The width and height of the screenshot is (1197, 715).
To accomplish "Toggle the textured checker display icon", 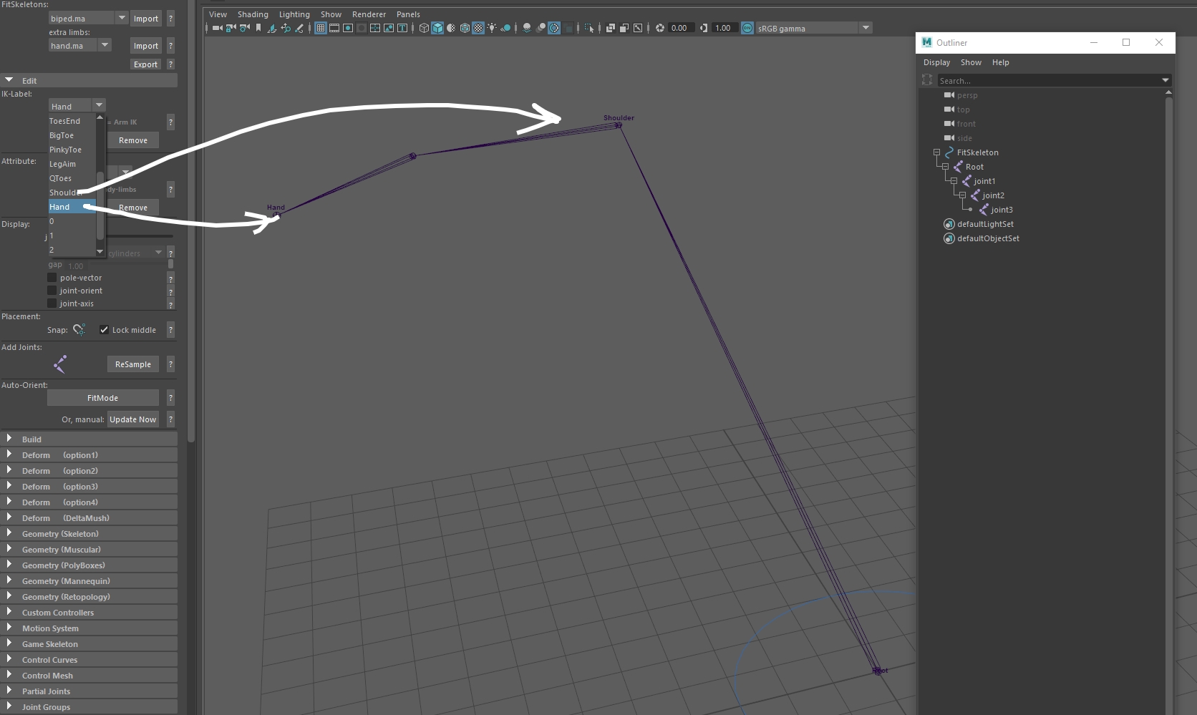I will tap(478, 28).
